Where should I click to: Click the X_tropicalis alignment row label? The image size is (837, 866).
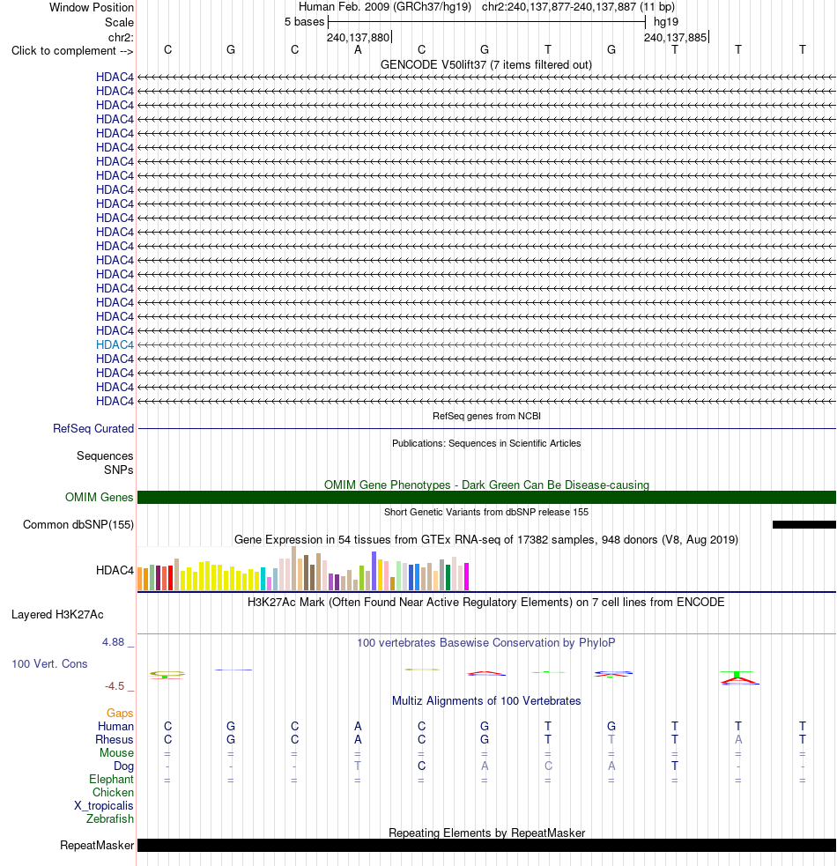(104, 806)
